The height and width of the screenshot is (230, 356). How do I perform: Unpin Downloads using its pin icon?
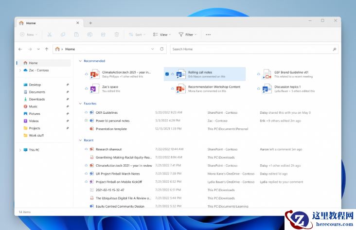(x=68, y=99)
